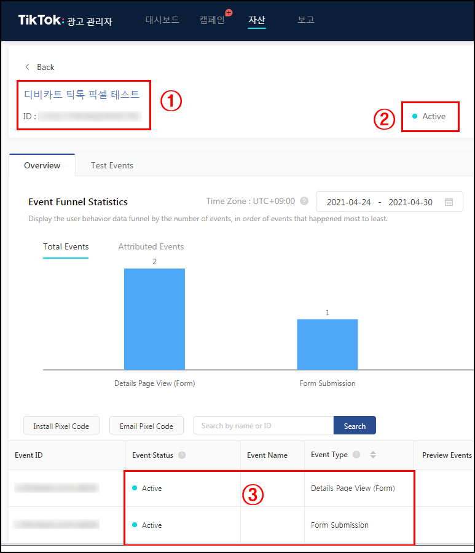Click the Time Zone help question icon

pos(304,202)
